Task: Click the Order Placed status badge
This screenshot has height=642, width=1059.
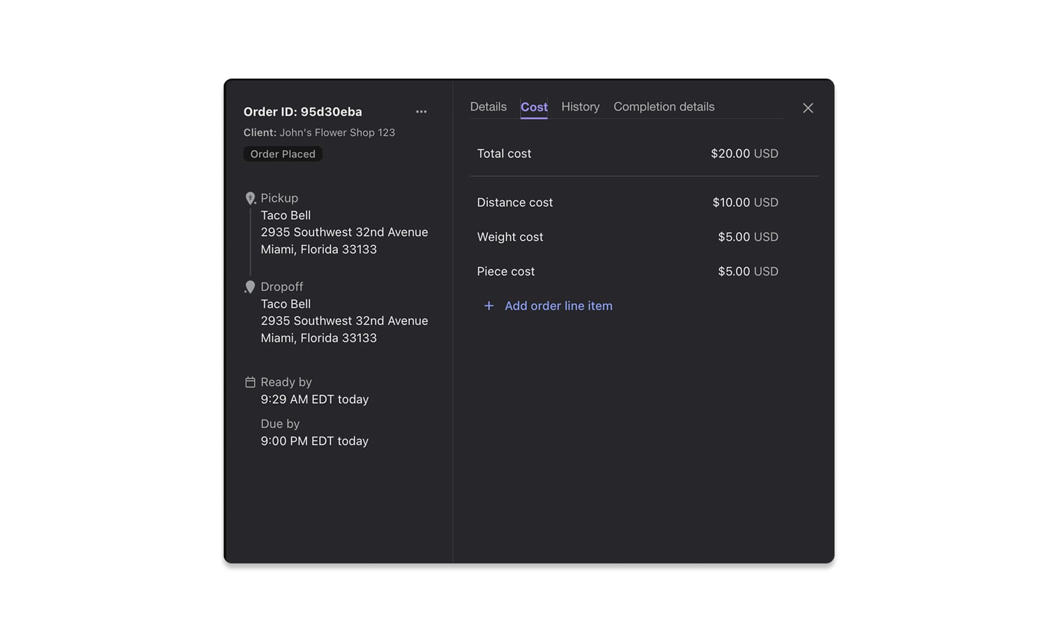Action: (x=283, y=154)
